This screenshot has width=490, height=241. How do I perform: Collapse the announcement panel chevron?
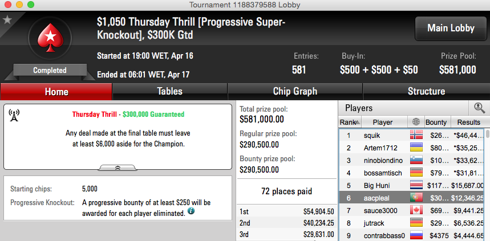tap(118, 168)
